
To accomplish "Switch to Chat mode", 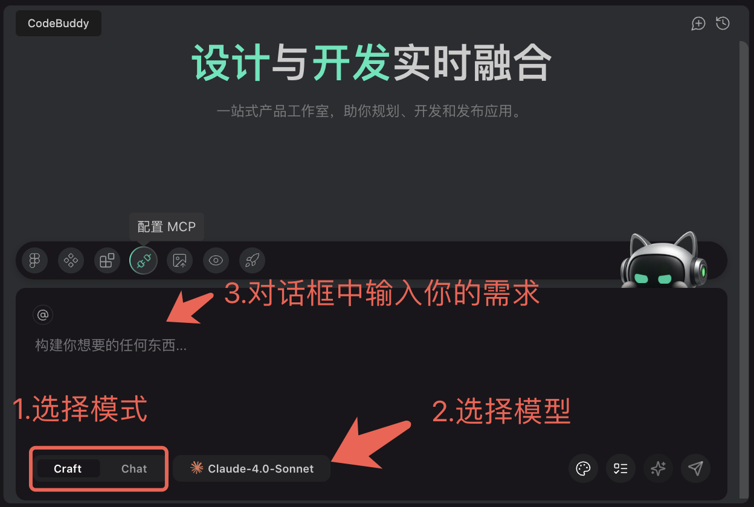I will (134, 469).
